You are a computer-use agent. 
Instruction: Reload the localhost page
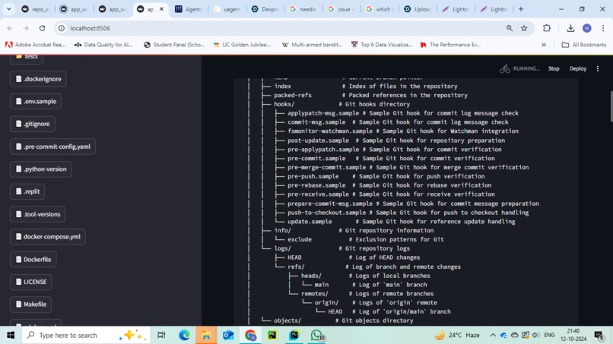click(43, 28)
